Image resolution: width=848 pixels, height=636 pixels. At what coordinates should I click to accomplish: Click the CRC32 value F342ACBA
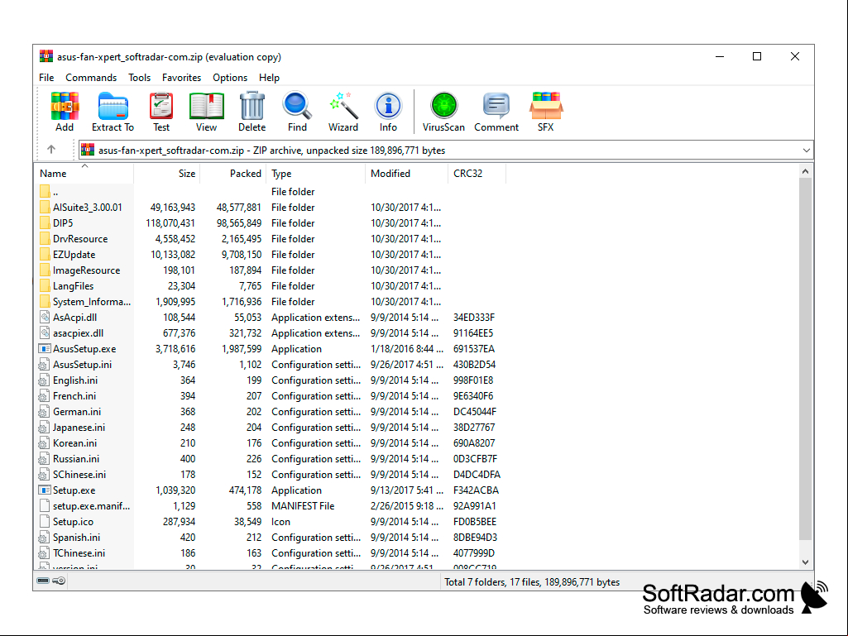[476, 490]
